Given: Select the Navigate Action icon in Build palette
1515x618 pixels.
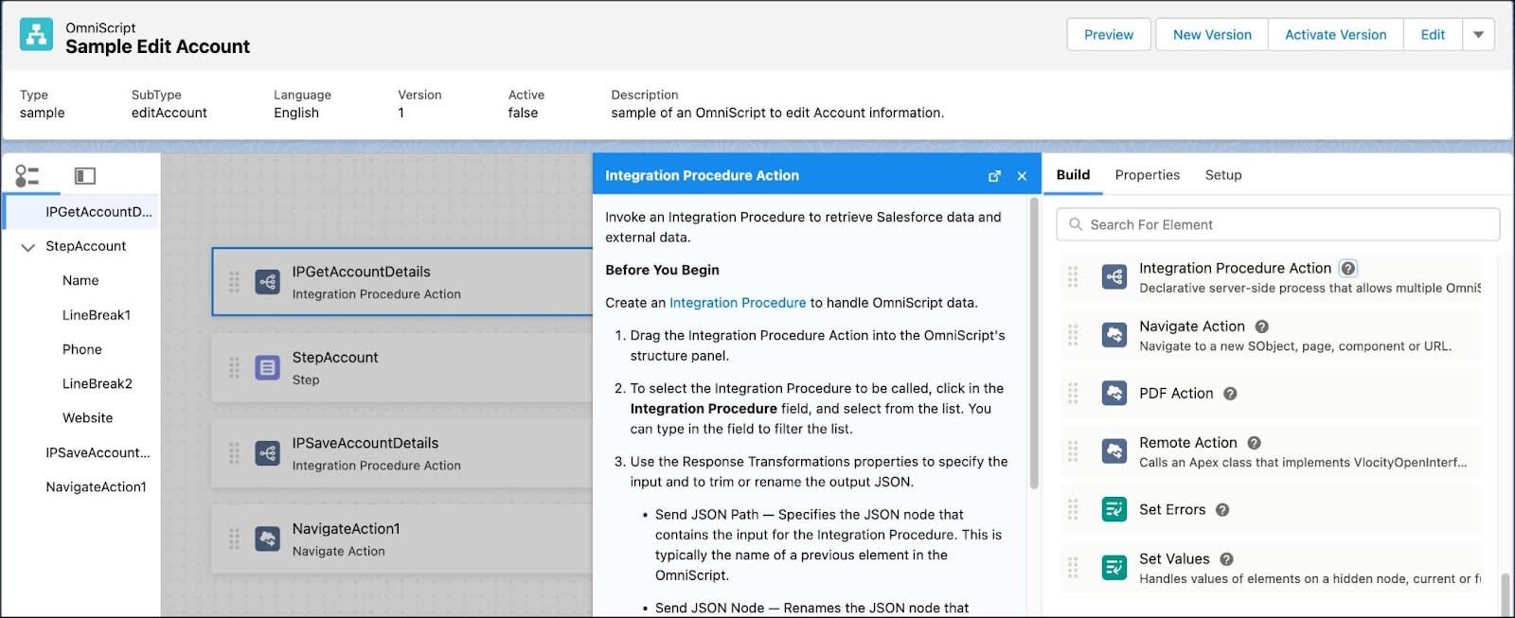Looking at the screenshot, I should (1113, 335).
